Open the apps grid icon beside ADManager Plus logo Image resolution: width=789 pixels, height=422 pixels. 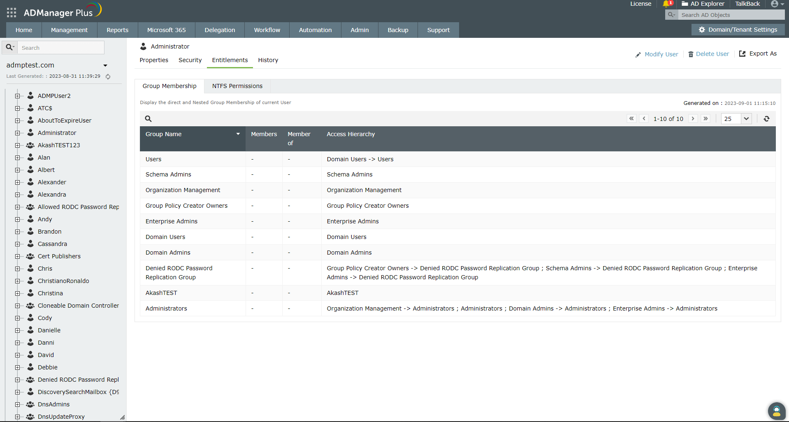[x=11, y=12]
